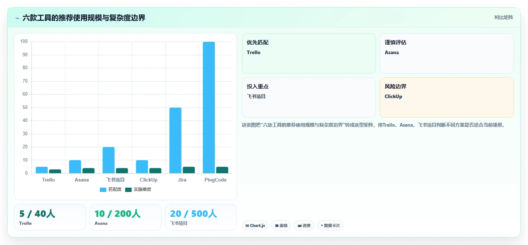The width and height of the screenshot is (528, 245).
Task: Click the light blue 匹配度 legend swatch
Action: click(103, 189)
